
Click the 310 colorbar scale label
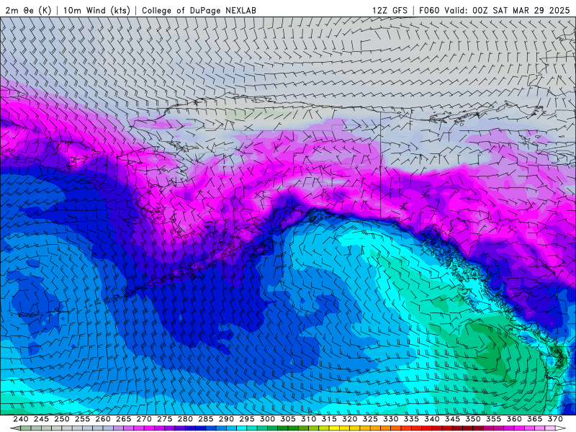click(x=309, y=419)
